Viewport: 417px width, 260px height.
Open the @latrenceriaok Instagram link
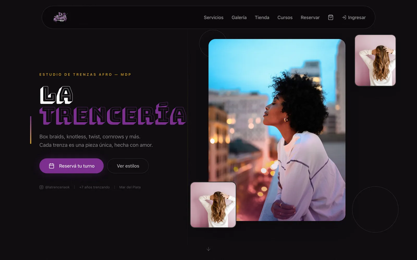click(54, 187)
